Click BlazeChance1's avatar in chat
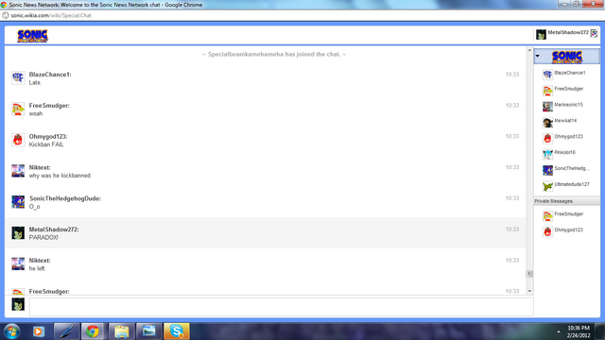This screenshot has height=340, width=605. click(x=18, y=77)
